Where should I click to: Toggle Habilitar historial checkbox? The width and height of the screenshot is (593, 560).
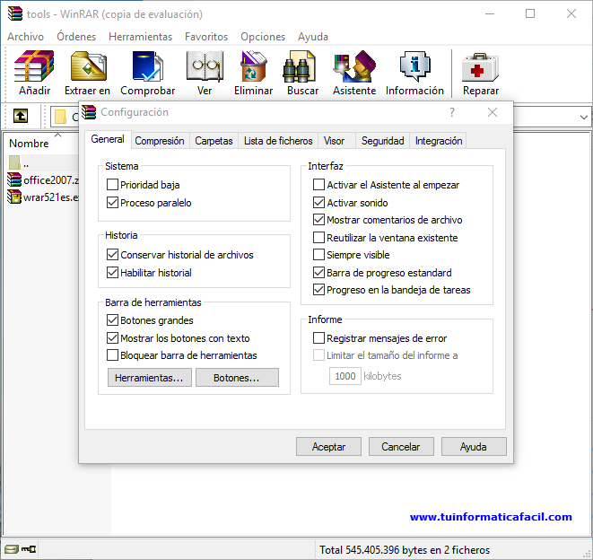[x=112, y=272]
